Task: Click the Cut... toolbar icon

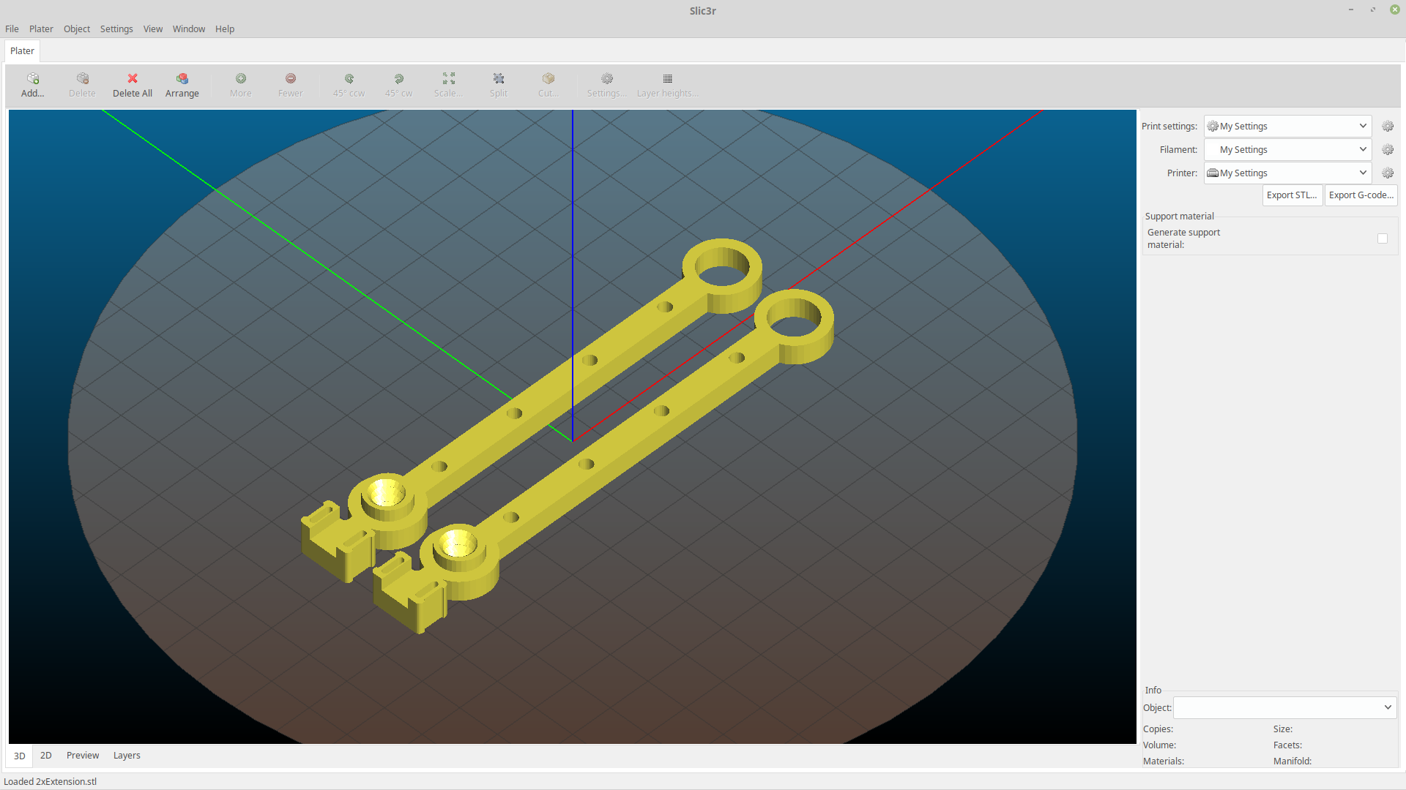Action: point(548,78)
